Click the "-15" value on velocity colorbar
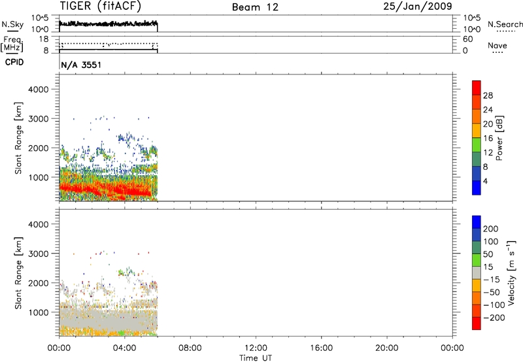This screenshot has height=362, width=523. point(492,280)
